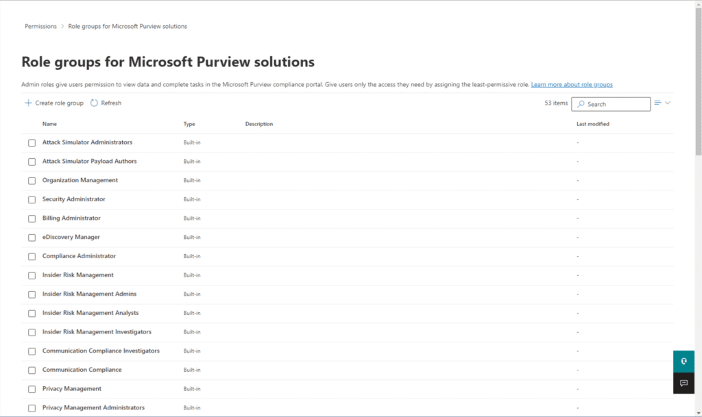Select the Insider Risk Management Admins checkbox
Screen dimensions: 702x417
pyautogui.click(x=32, y=294)
